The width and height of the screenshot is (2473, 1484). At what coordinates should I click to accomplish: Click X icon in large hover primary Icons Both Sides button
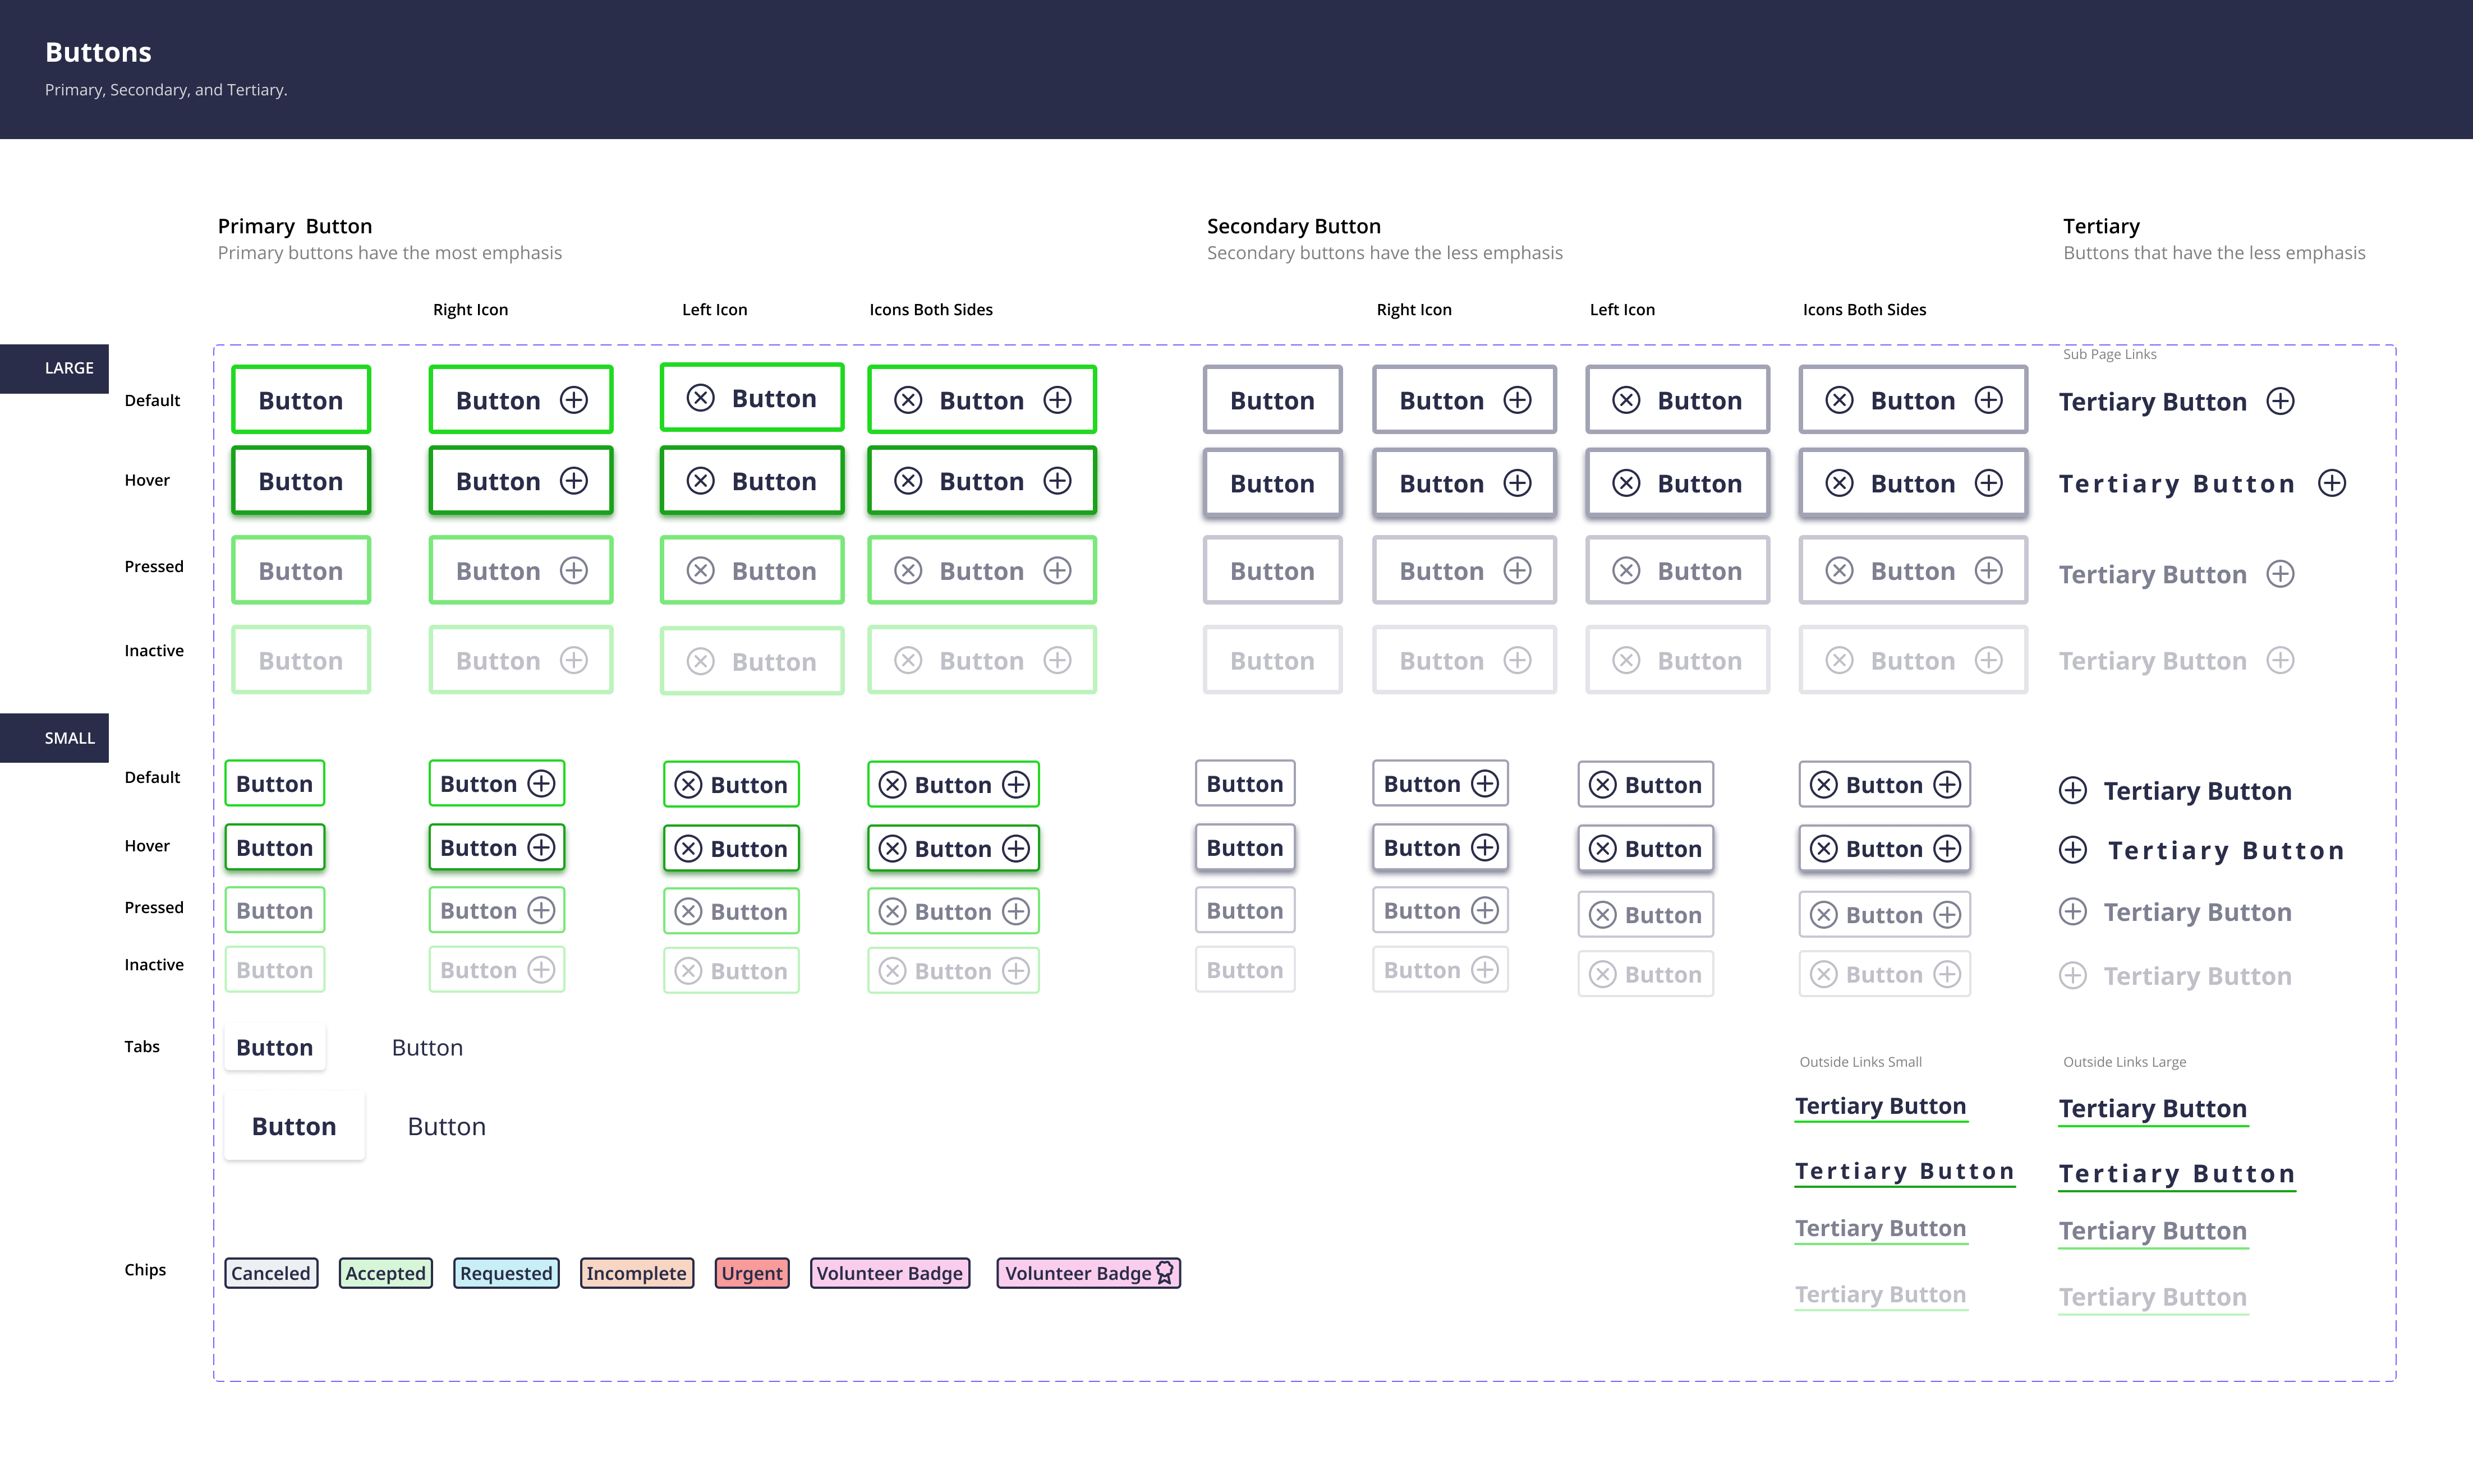point(908,481)
